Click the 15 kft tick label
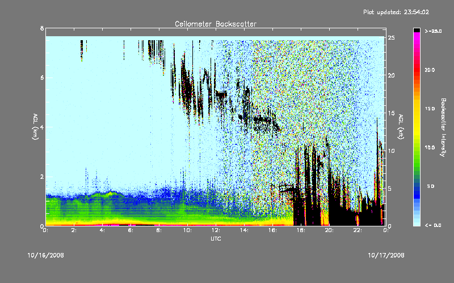The image size is (454, 283). 391,113
